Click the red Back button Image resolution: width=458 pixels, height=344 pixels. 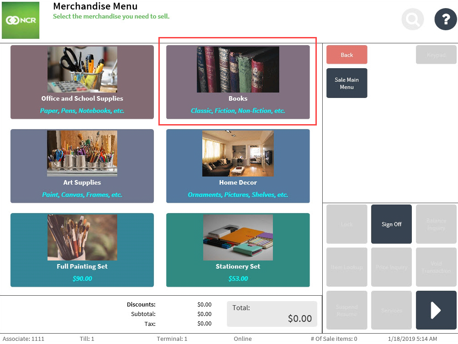coord(347,55)
